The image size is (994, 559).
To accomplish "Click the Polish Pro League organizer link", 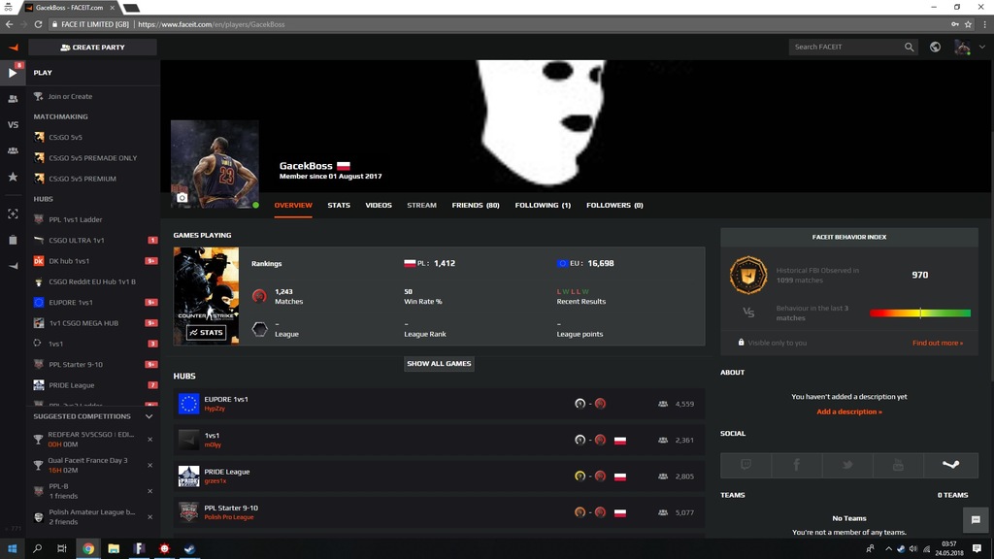I will [229, 517].
